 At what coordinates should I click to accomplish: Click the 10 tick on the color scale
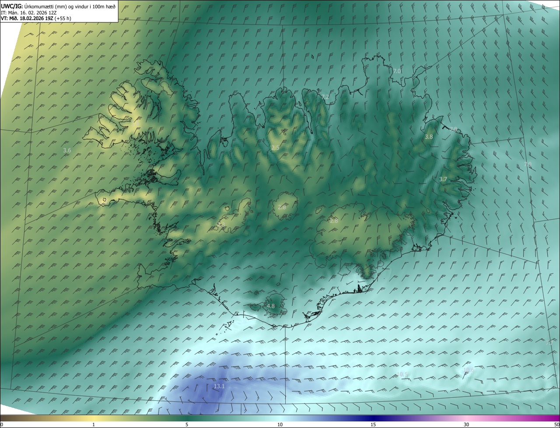(x=280, y=425)
